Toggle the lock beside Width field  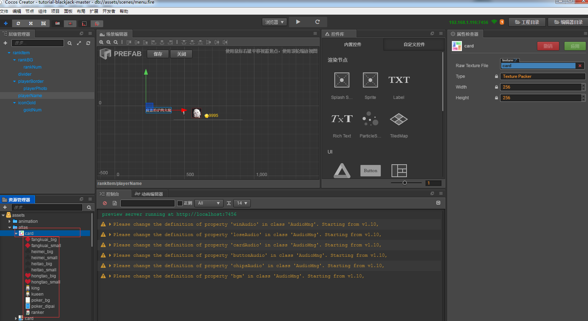click(x=496, y=87)
